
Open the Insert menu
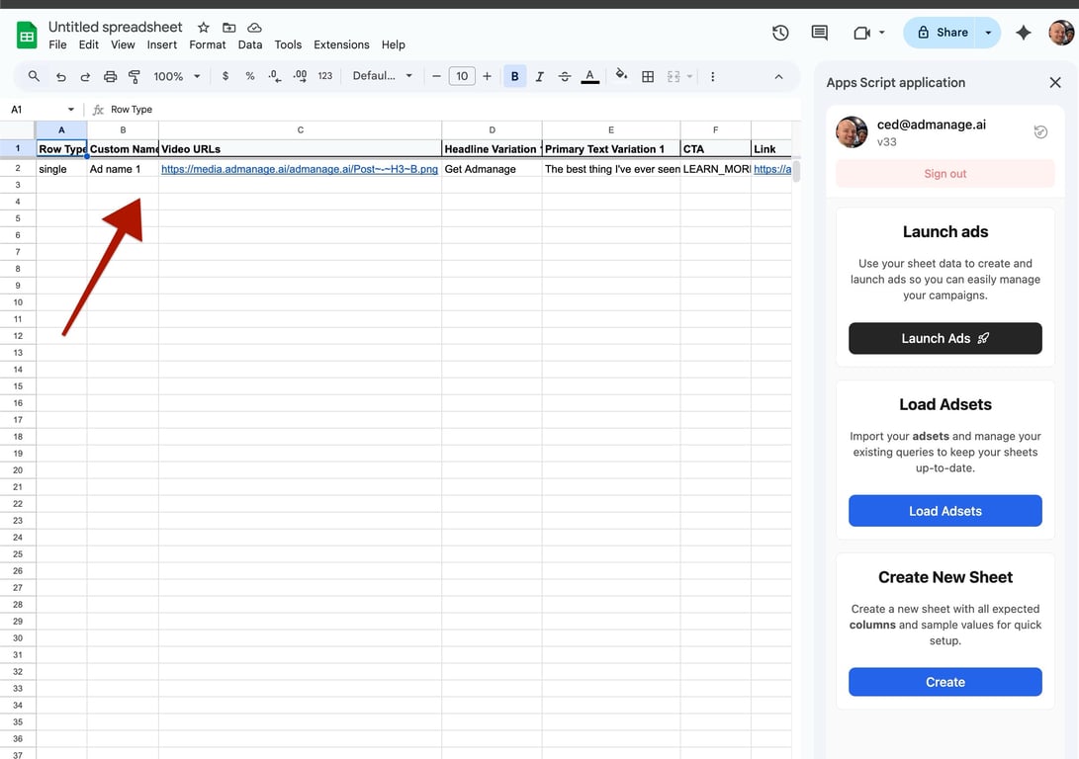(x=162, y=44)
